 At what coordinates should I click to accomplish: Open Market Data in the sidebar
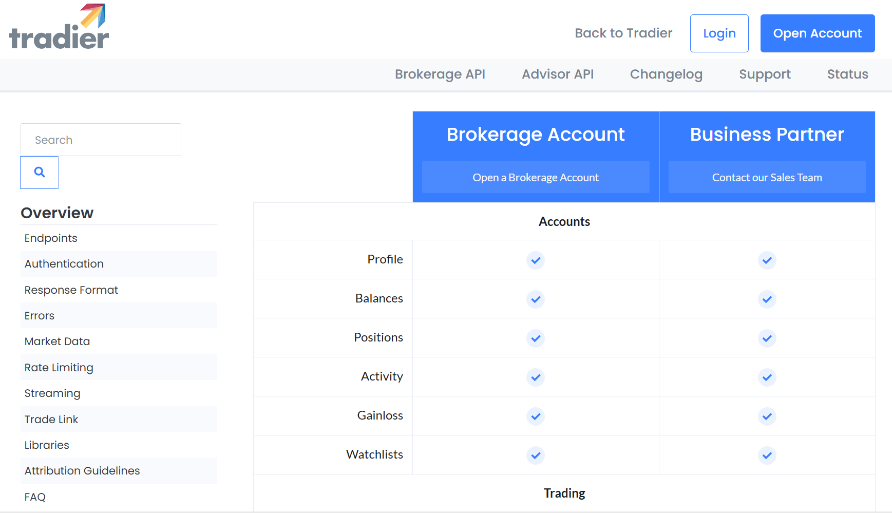click(119, 341)
